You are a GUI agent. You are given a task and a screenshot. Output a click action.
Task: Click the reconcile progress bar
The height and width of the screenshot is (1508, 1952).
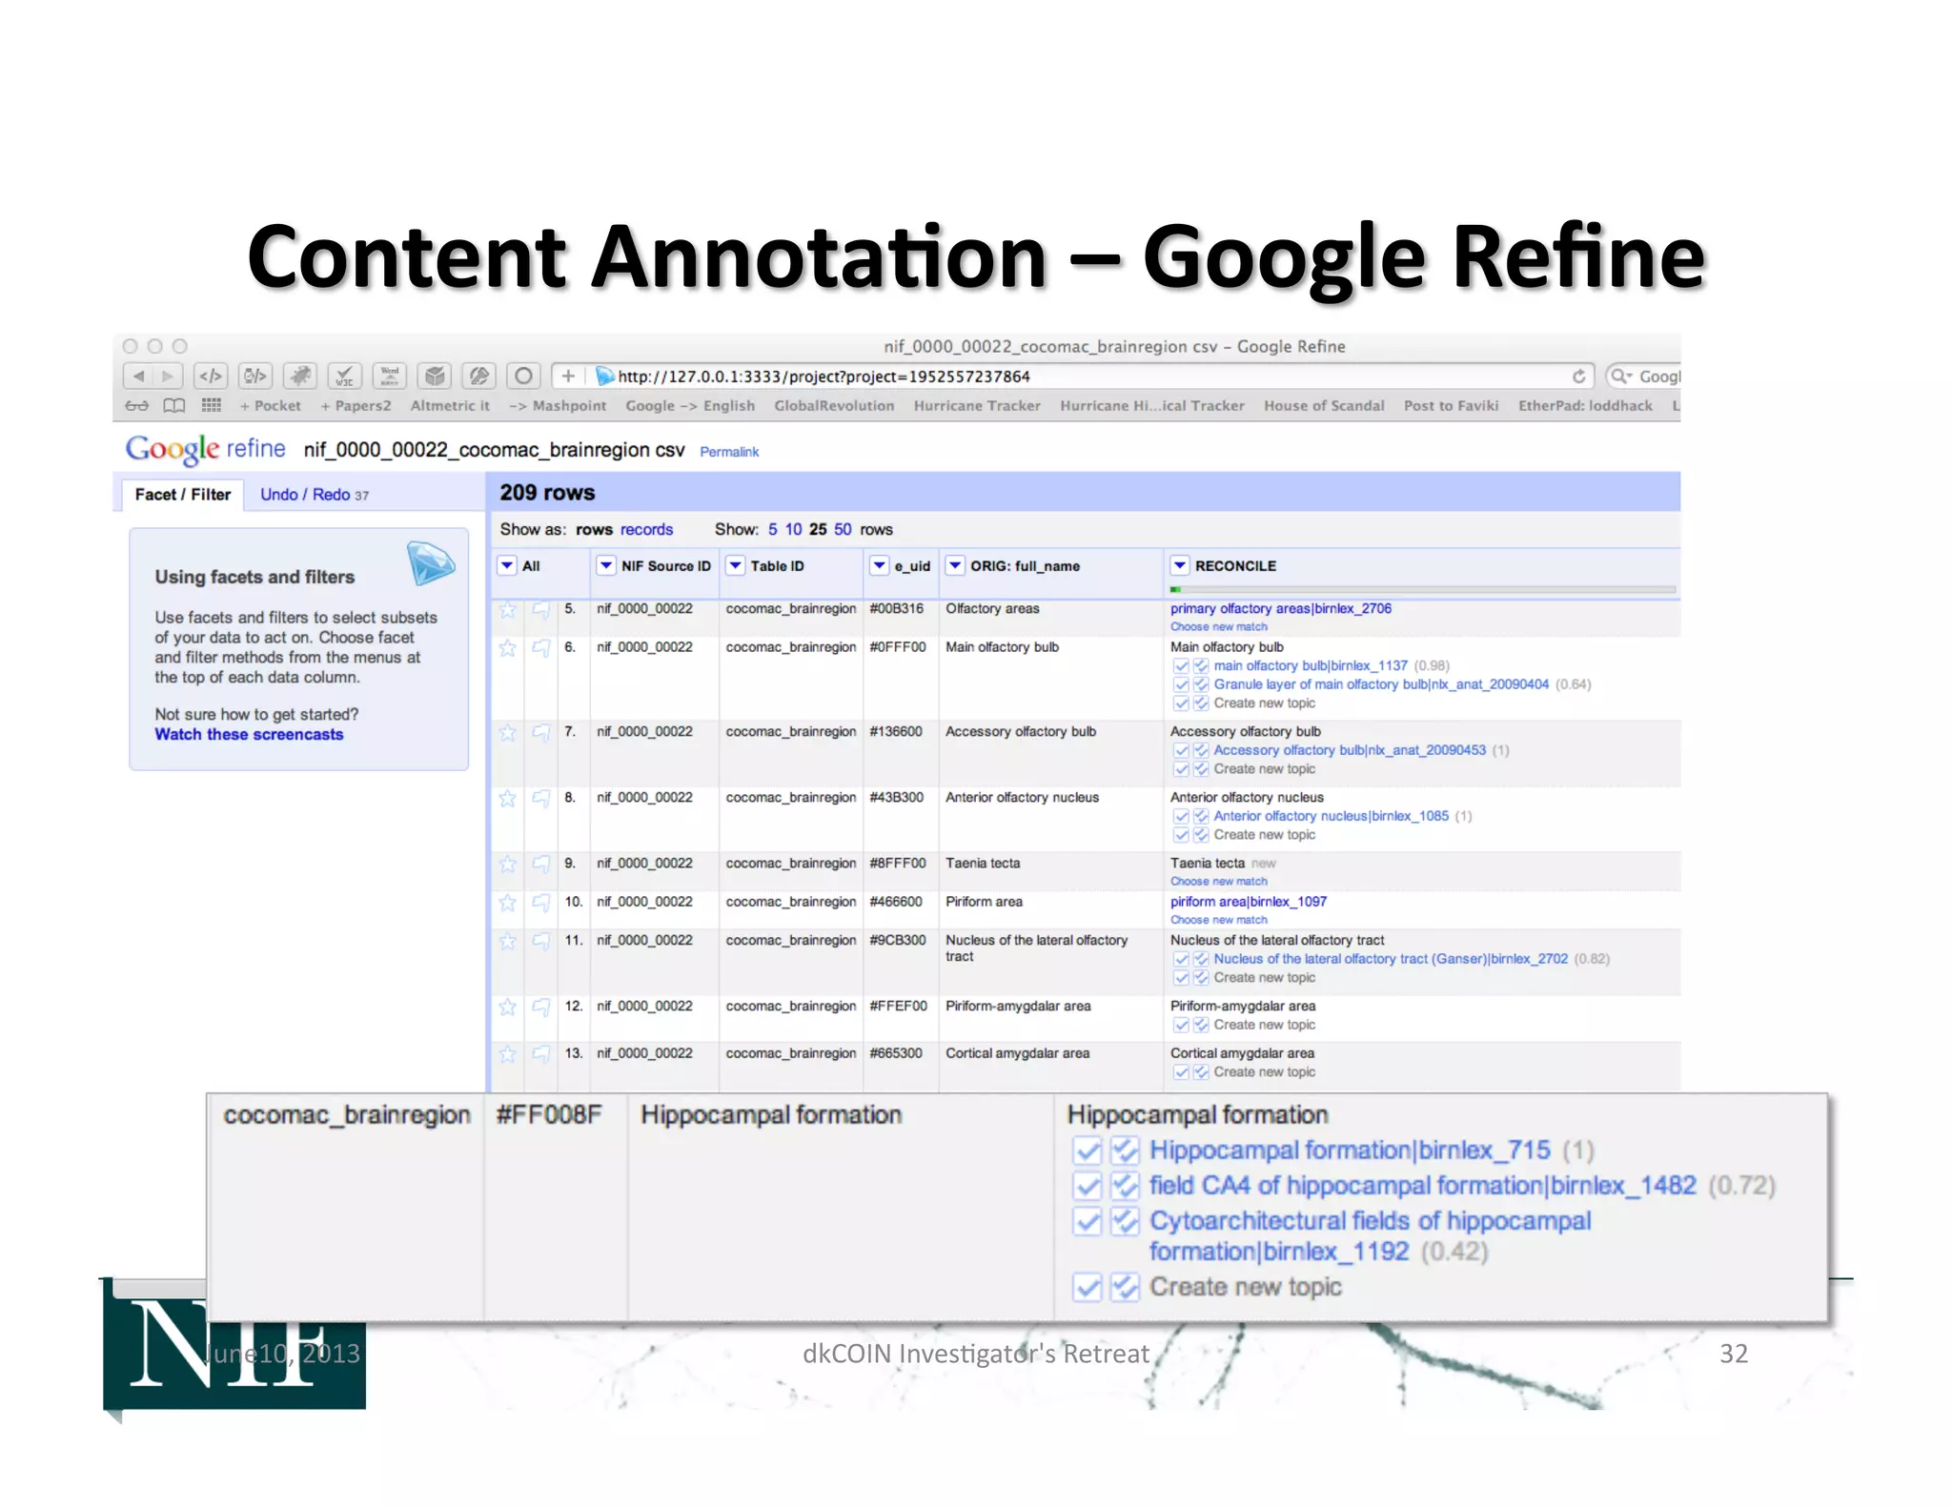click(1422, 590)
